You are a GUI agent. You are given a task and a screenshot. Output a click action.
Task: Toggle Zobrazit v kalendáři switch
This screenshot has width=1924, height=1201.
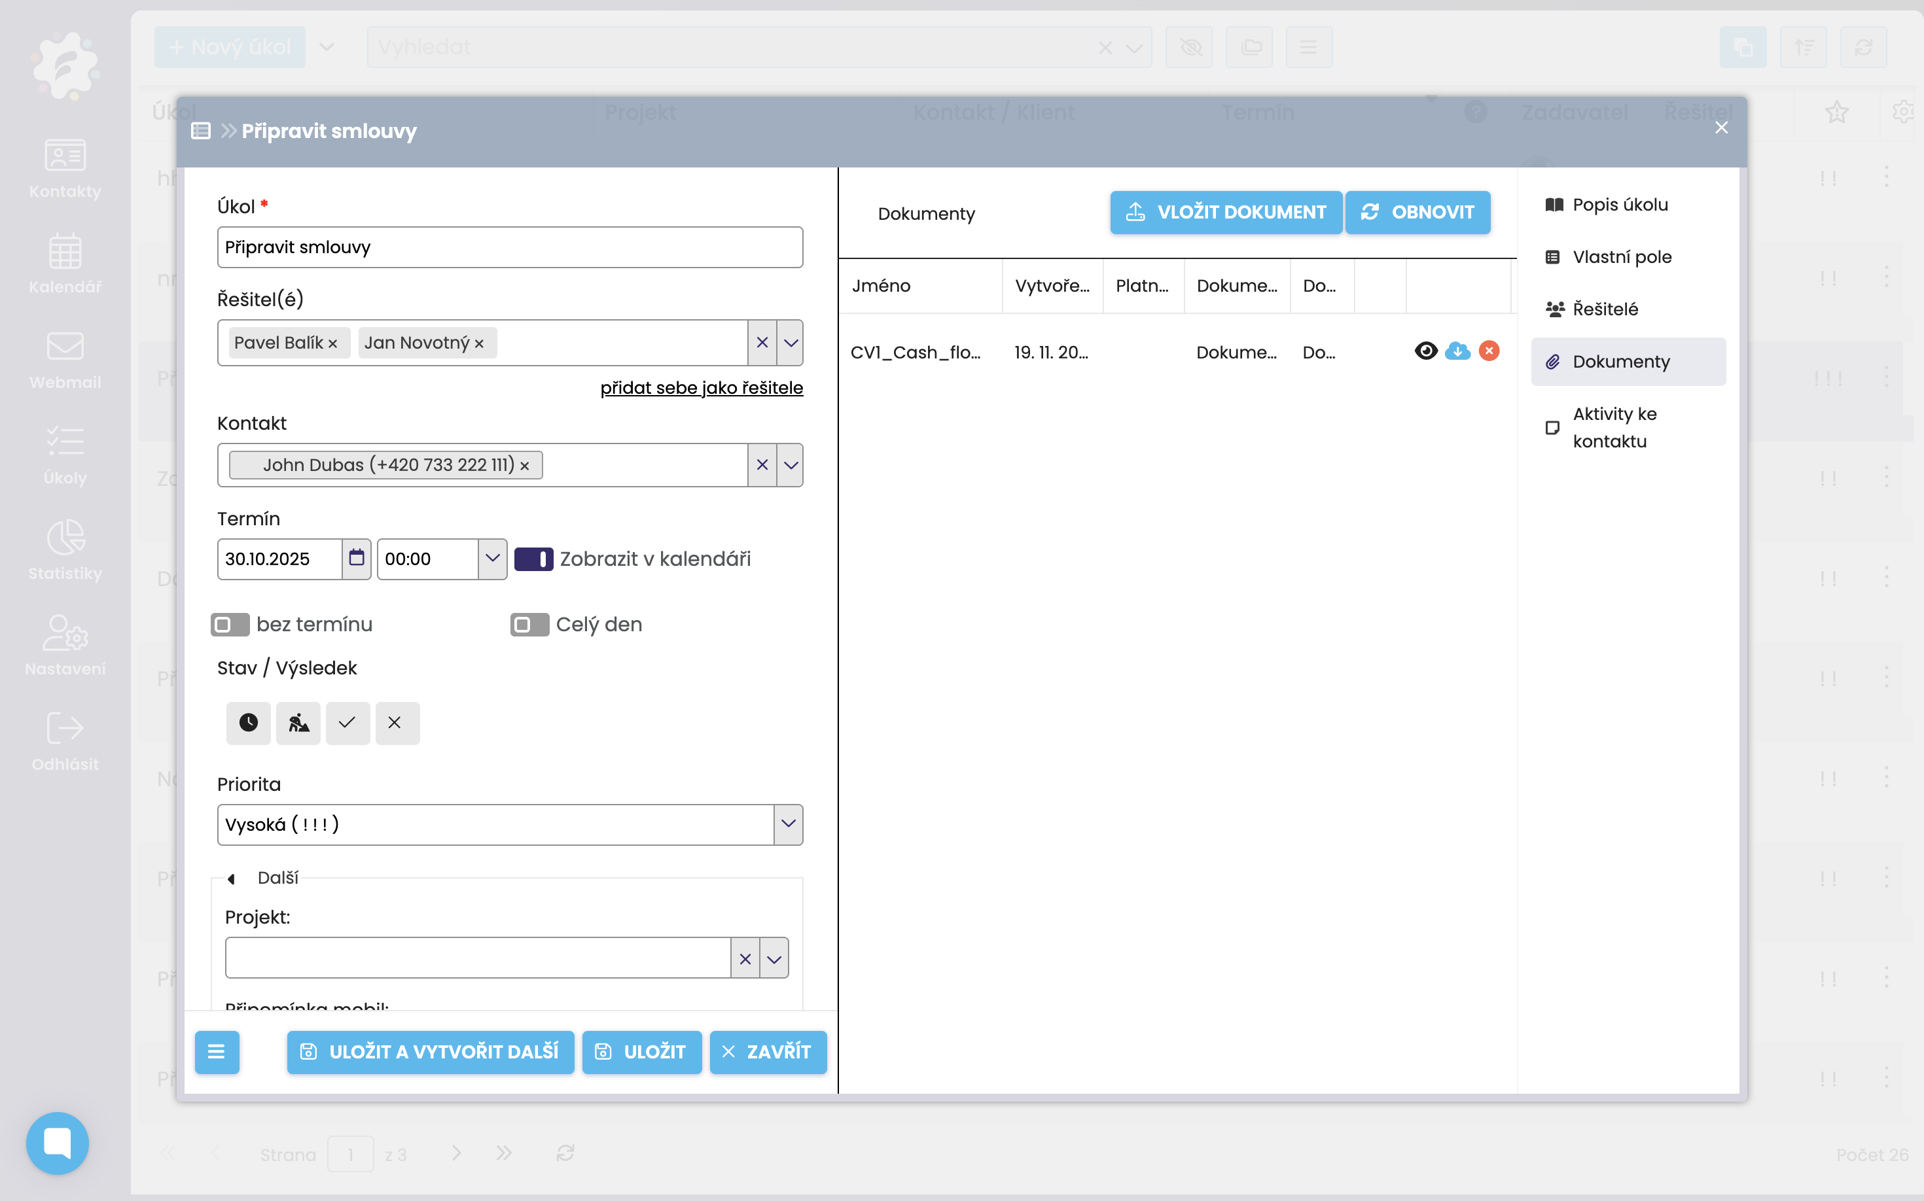[533, 559]
